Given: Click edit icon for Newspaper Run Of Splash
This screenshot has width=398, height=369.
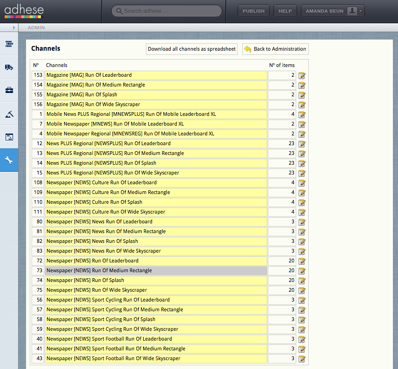Looking at the screenshot, I should coord(302,281).
